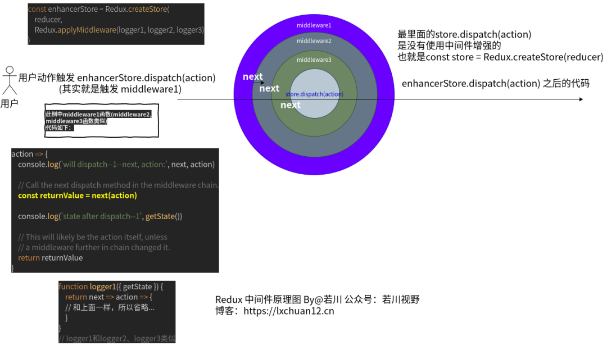607x345 pixels.
Task: Click 'store.dispatch(action)' in the center circle
Action: [x=314, y=94]
